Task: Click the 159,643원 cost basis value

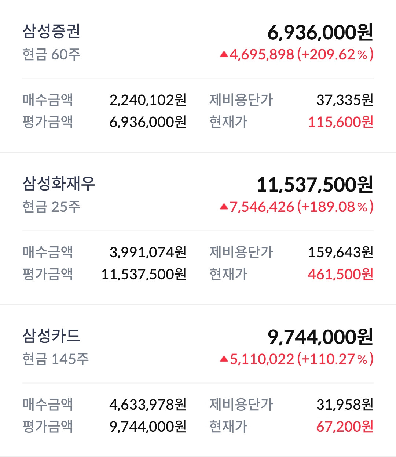Action: point(341,252)
